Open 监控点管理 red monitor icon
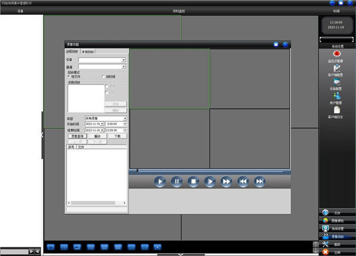This screenshot has height=256, width=356. point(336,54)
